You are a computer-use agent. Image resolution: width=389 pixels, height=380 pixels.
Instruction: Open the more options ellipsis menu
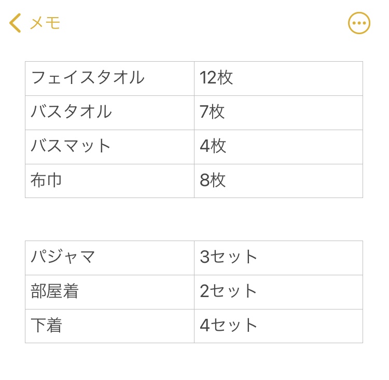coord(359,23)
